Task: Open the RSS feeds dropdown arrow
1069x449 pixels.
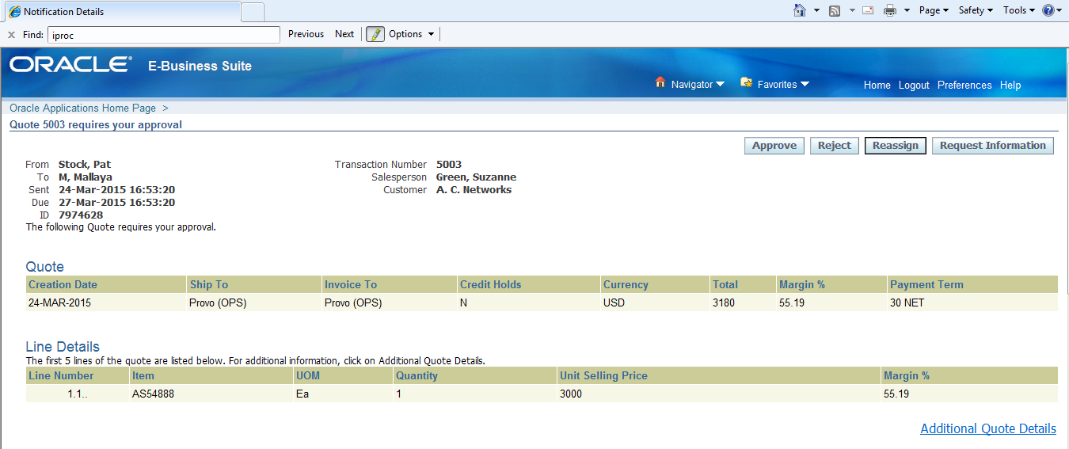Action: [852, 11]
